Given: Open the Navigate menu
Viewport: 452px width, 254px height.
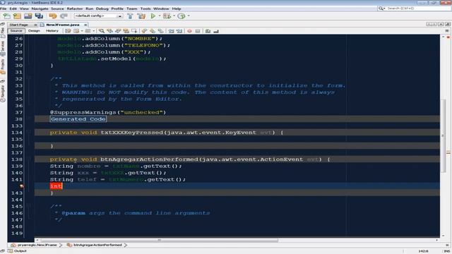Looking at the screenshot, I should 40,8.
